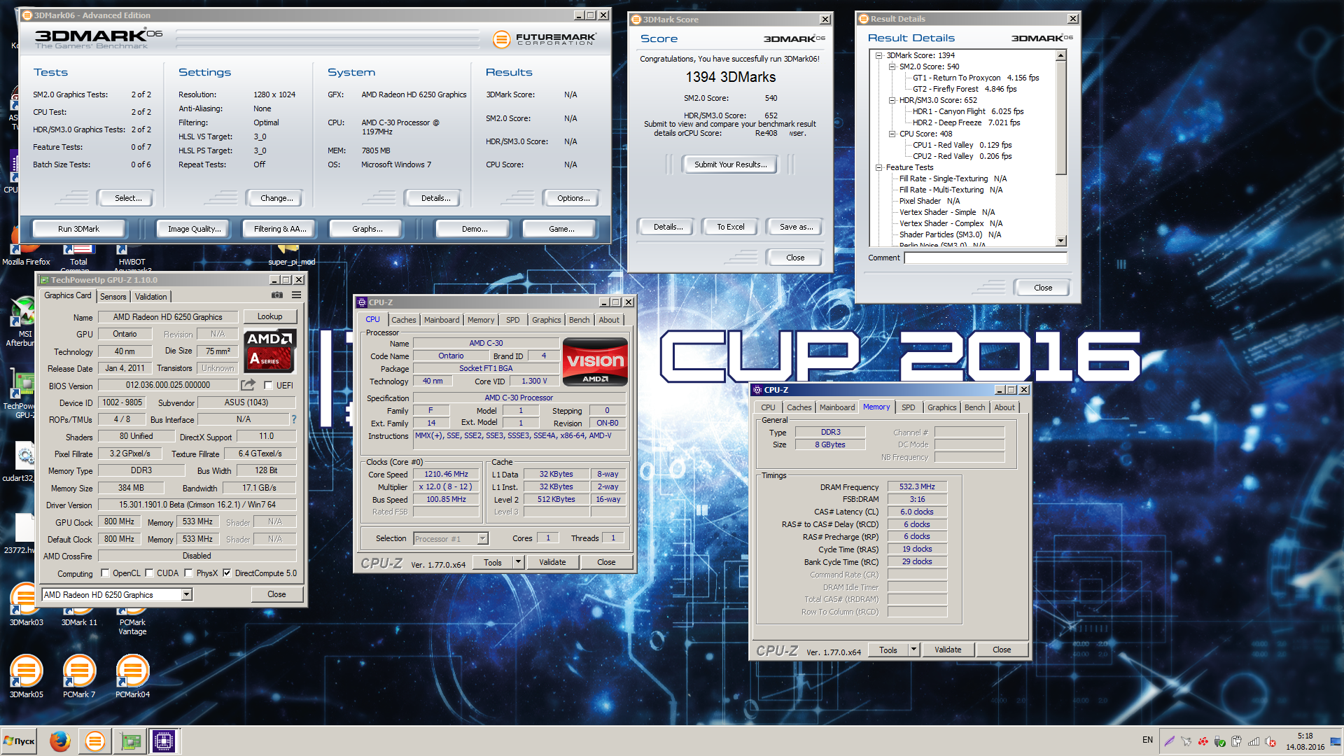Open PCMark04 desktop shortcut
The height and width of the screenshot is (756, 1344).
(x=132, y=676)
